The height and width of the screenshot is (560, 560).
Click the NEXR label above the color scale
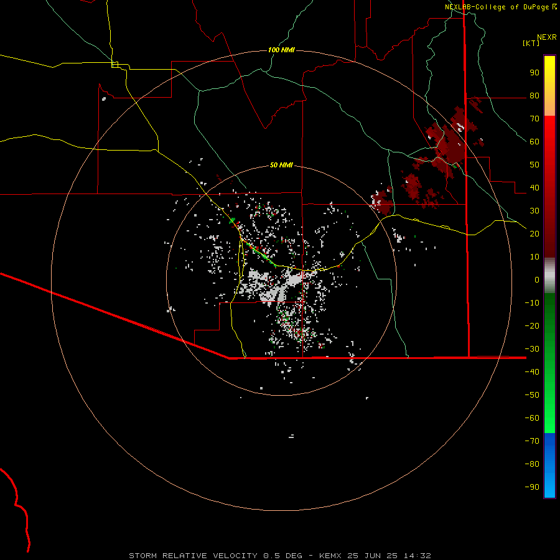click(x=547, y=37)
